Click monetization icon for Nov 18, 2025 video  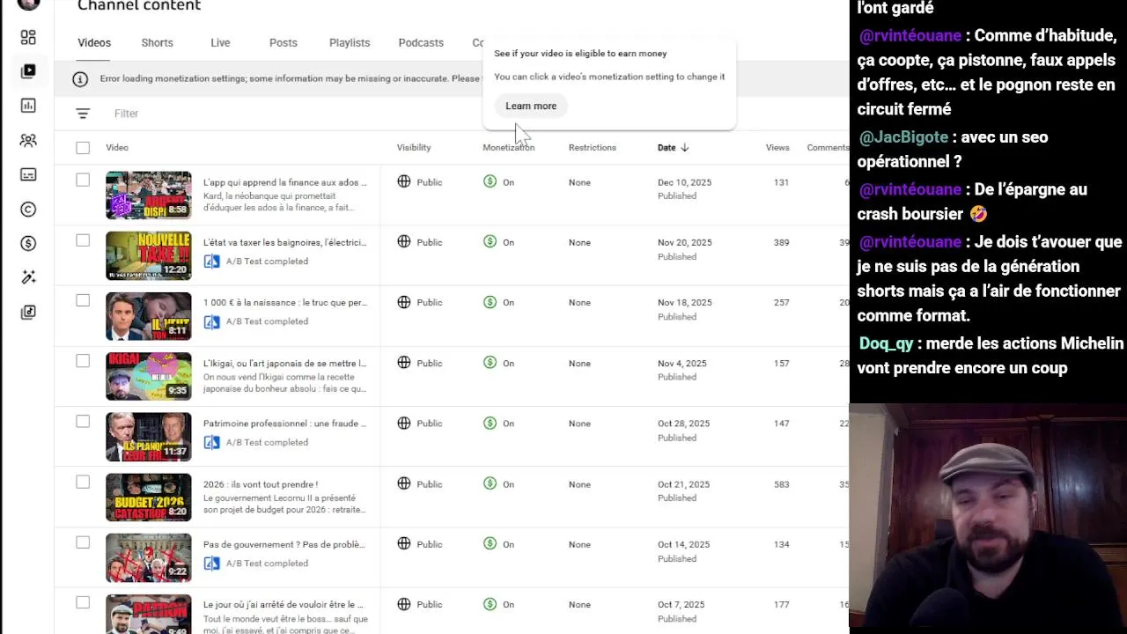tap(490, 302)
